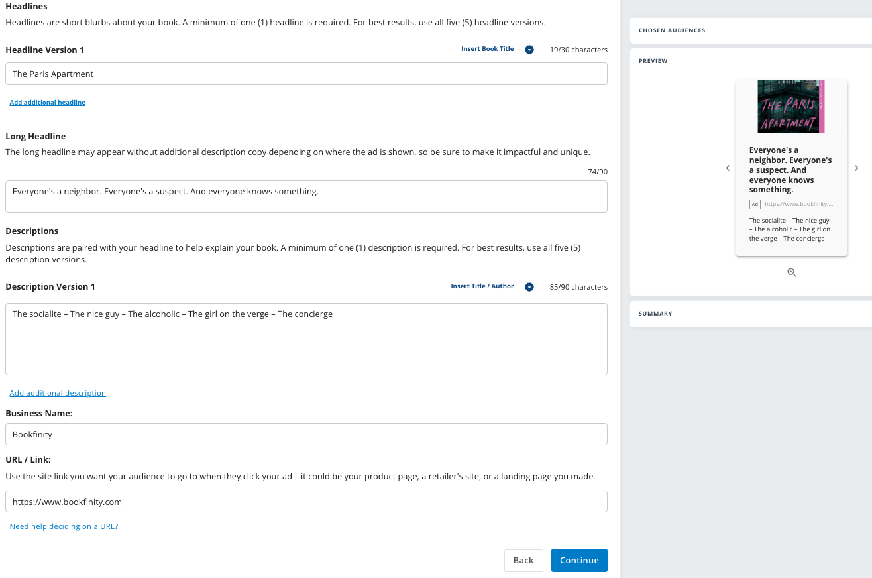
Task: Open Insert Title / Author dropdown arrow
Action: [x=529, y=287]
